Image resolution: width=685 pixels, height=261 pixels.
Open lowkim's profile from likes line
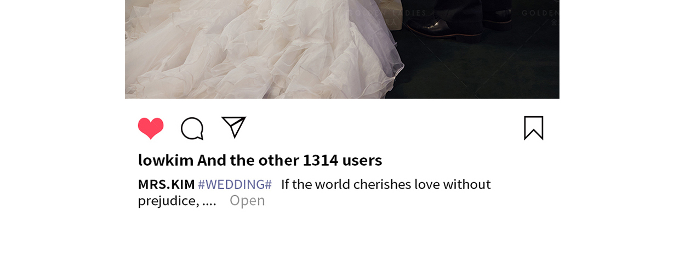tap(166, 160)
